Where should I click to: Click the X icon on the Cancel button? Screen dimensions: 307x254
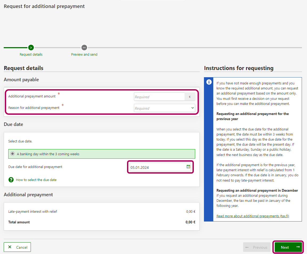(x=10, y=247)
